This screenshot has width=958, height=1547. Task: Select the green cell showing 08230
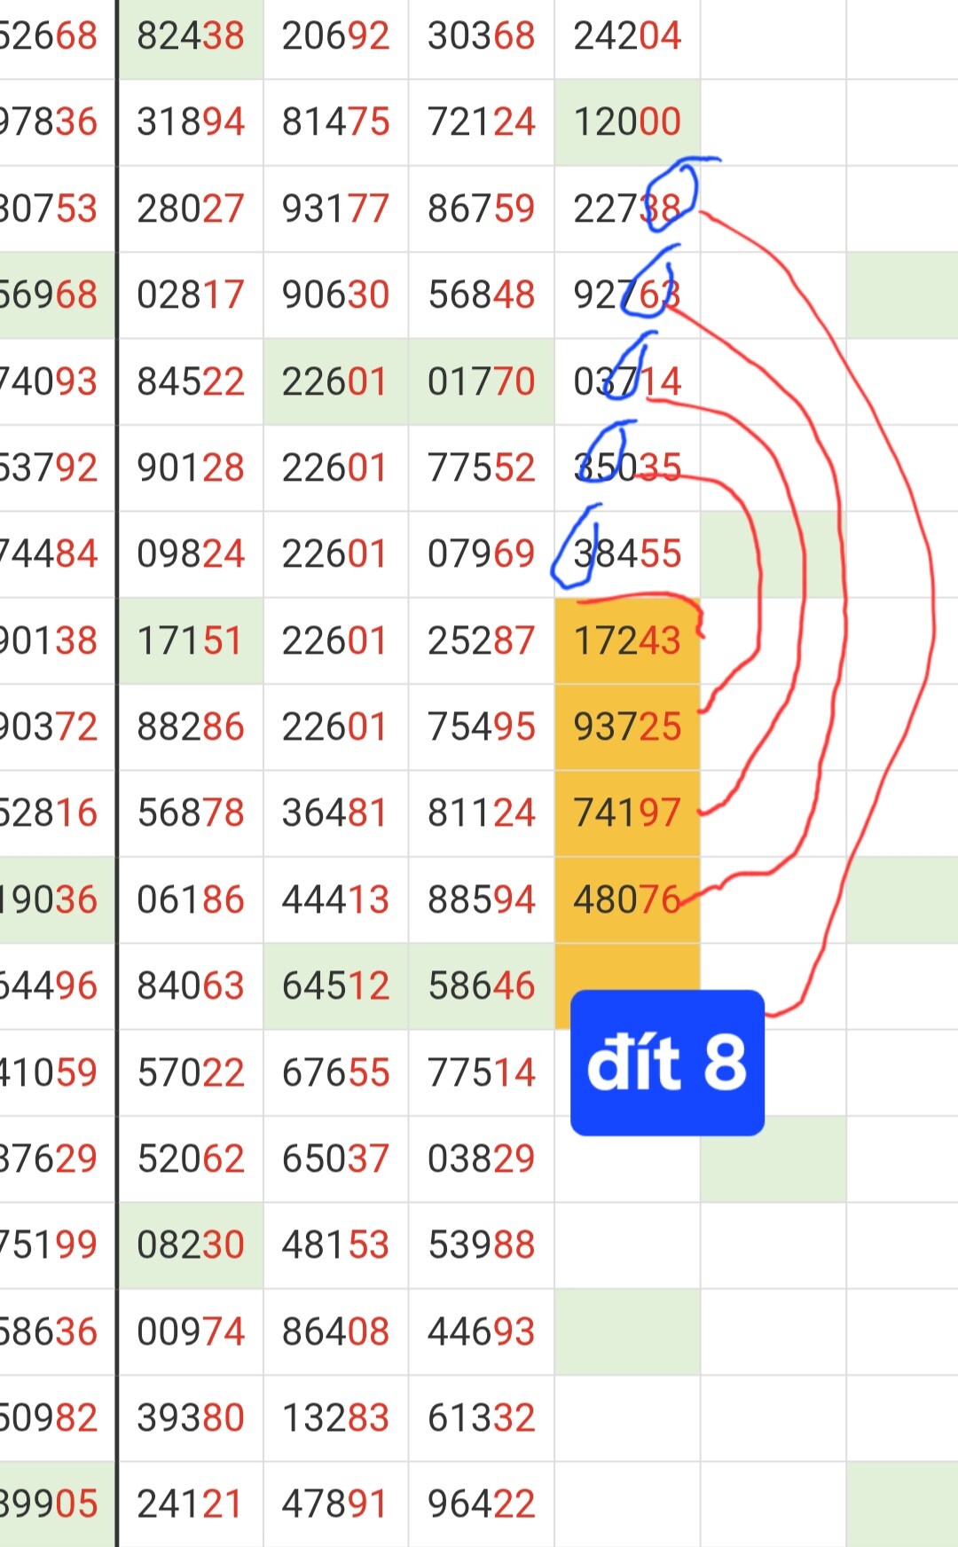[191, 1245]
